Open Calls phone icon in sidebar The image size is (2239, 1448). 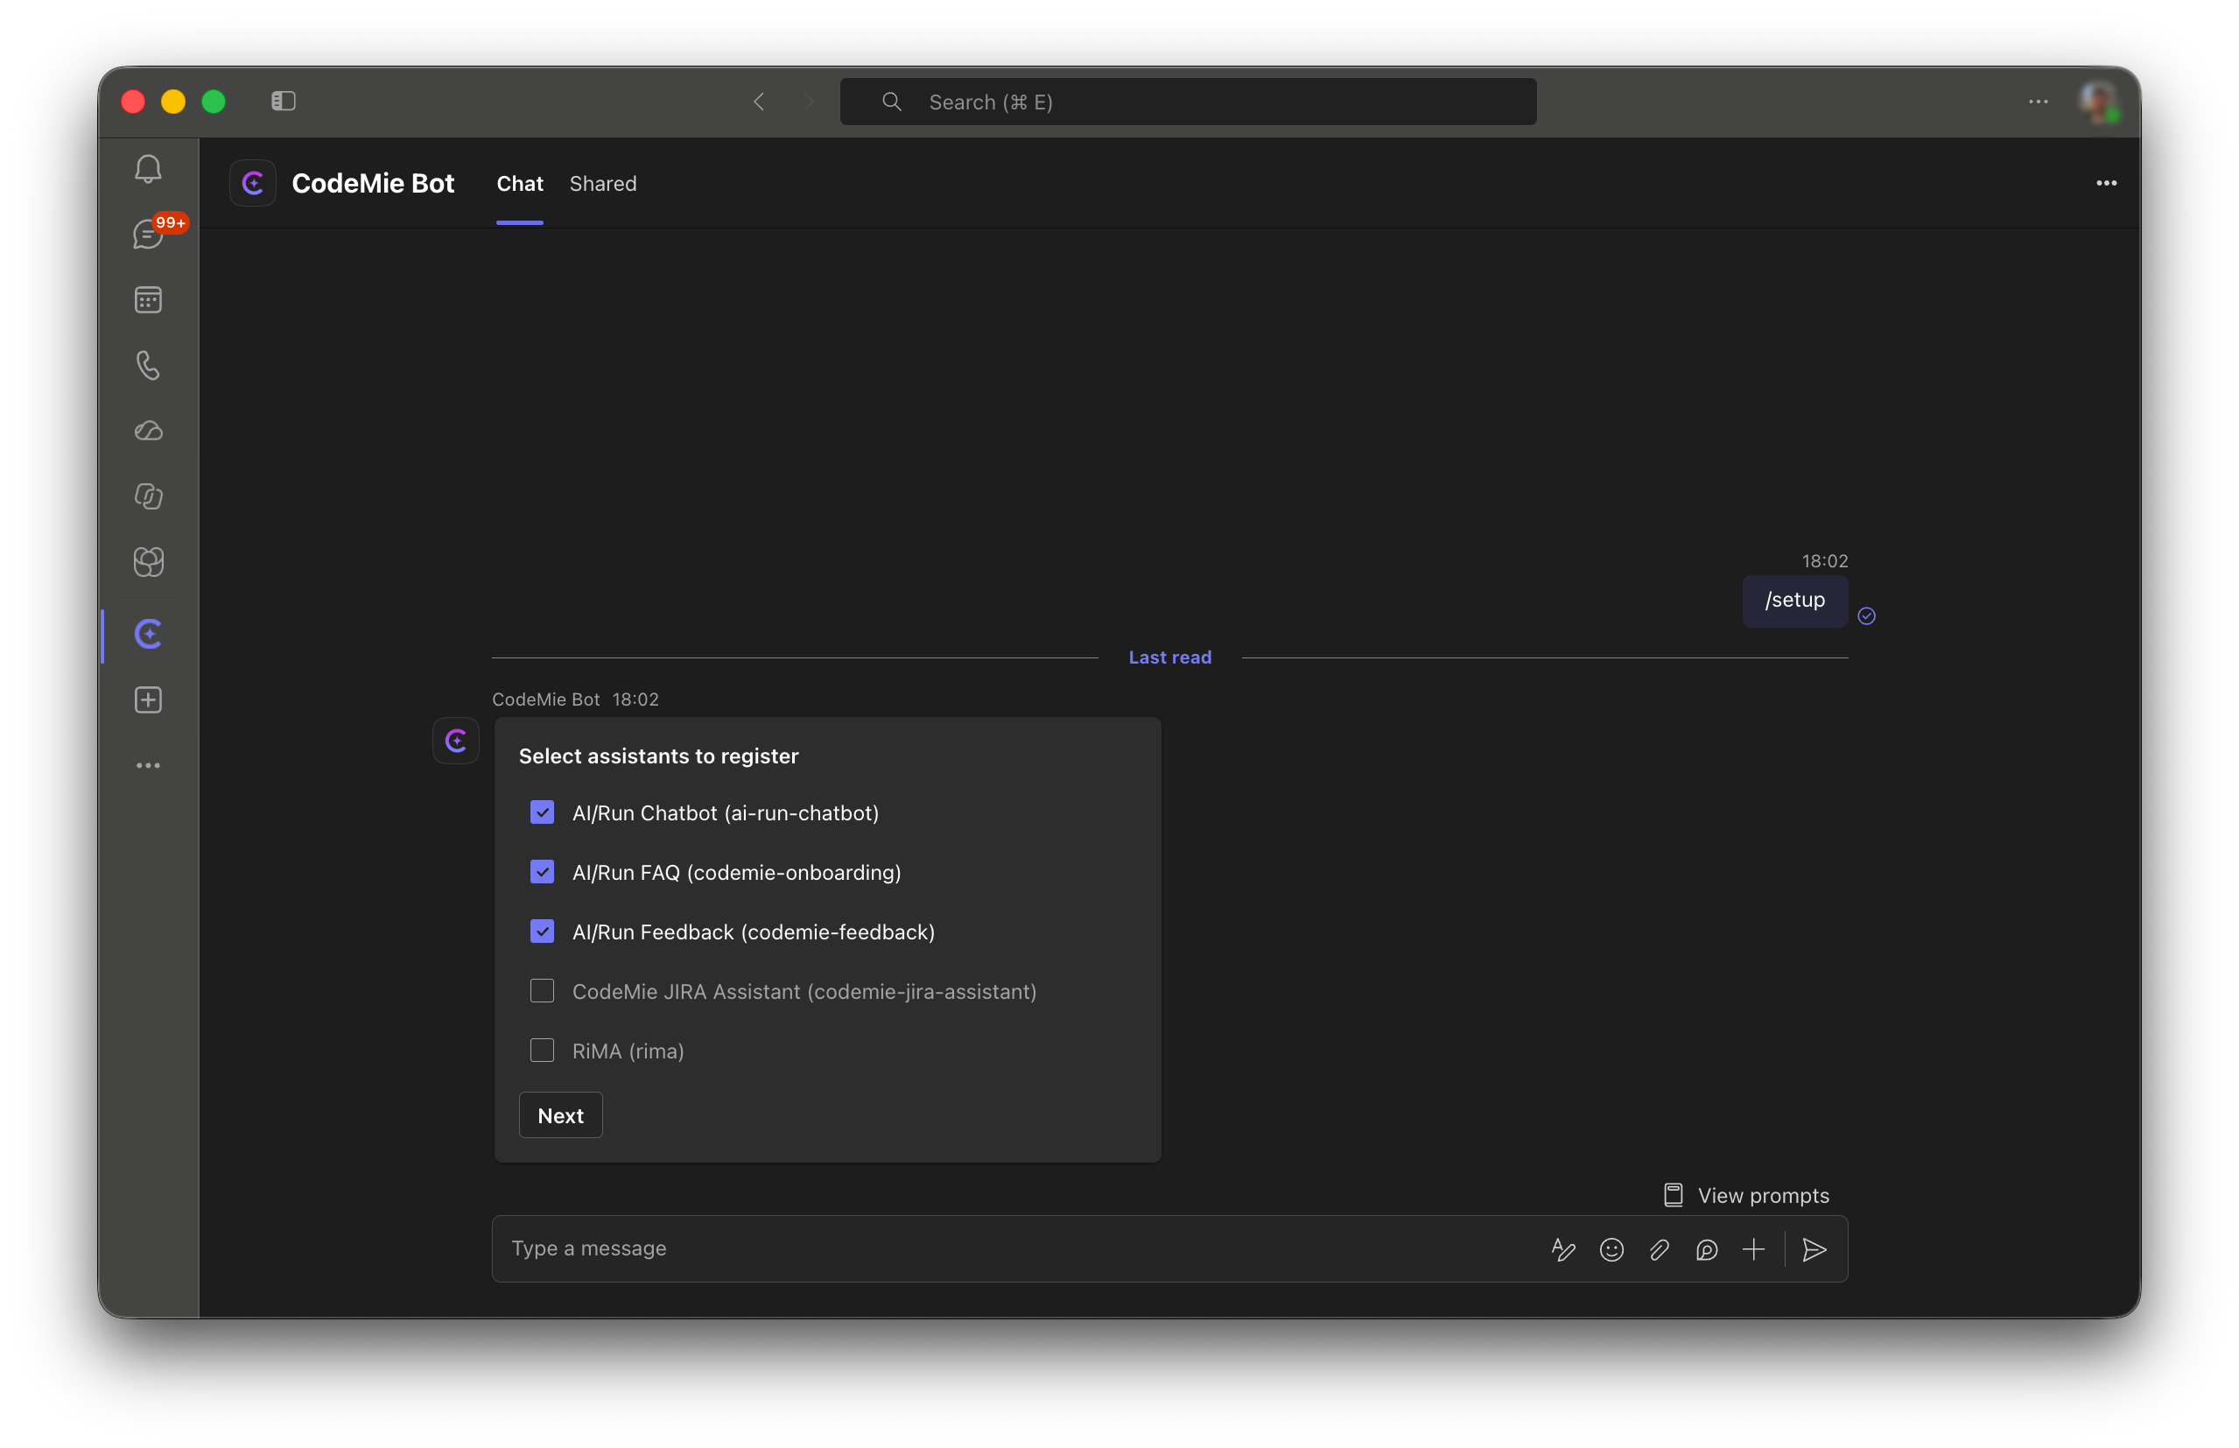tap(148, 365)
